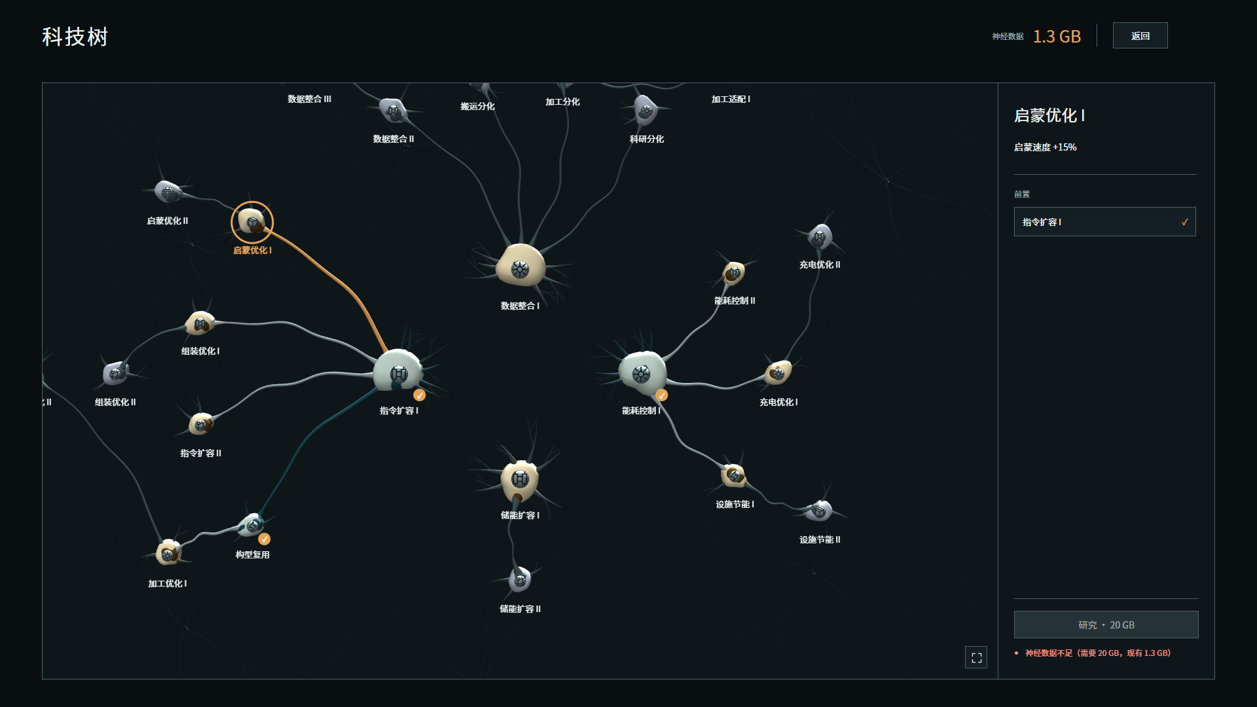Click the 加工分化 label

pyautogui.click(x=562, y=101)
